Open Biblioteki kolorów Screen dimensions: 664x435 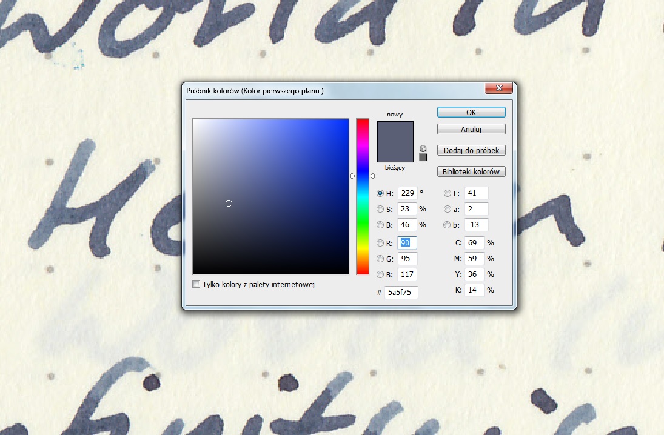click(471, 171)
